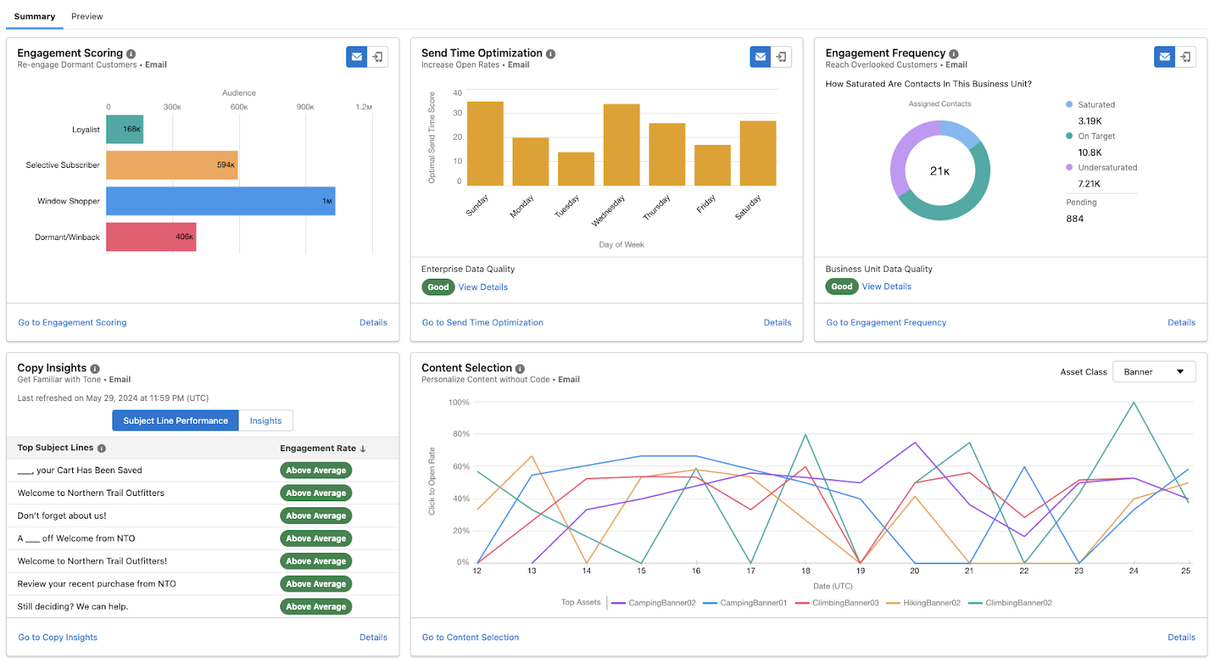Switch to the Preview tab
Viewport: 1215px width, 663px height.
(x=87, y=16)
